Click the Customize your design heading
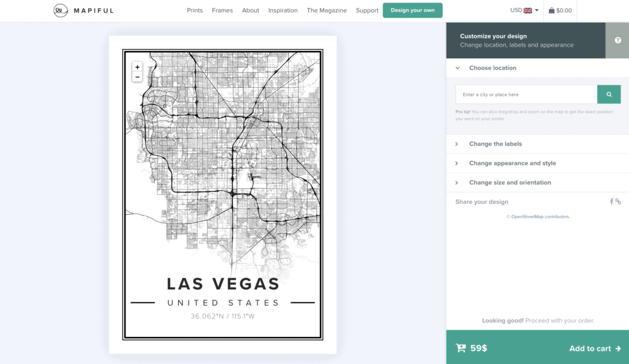Viewport: 629px width, 364px height. click(493, 36)
